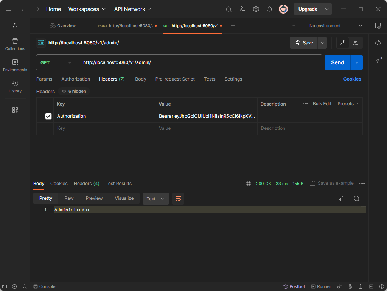The height and width of the screenshot is (291, 387).
Task: Open the environment quick look icon
Action: pos(378,26)
